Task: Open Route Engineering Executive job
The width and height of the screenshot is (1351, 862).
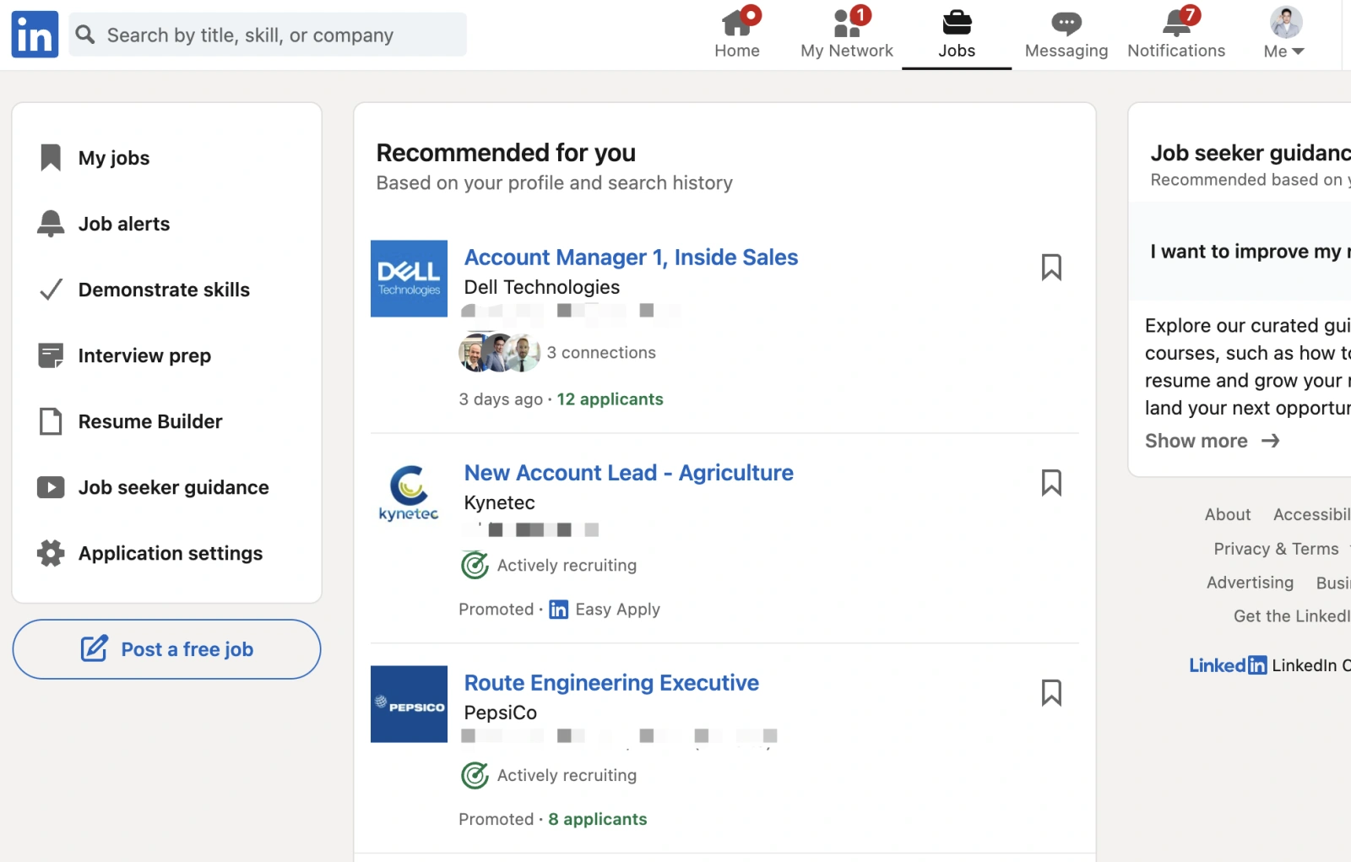Action: [x=611, y=683]
